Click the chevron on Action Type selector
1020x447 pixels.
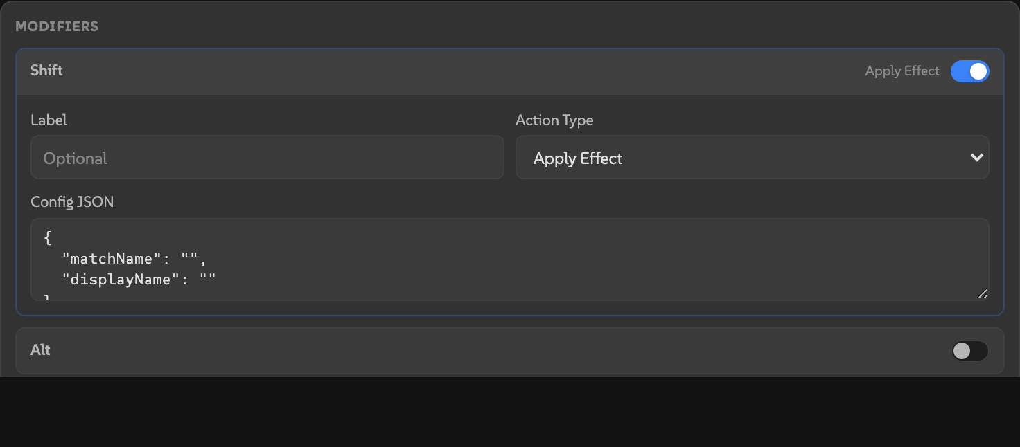(978, 157)
